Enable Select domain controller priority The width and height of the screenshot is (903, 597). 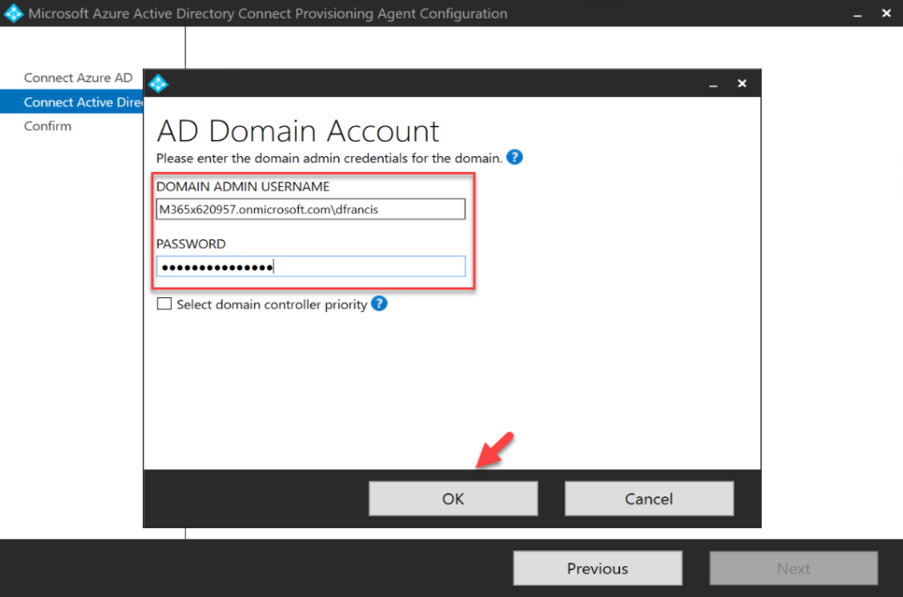[164, 303]
